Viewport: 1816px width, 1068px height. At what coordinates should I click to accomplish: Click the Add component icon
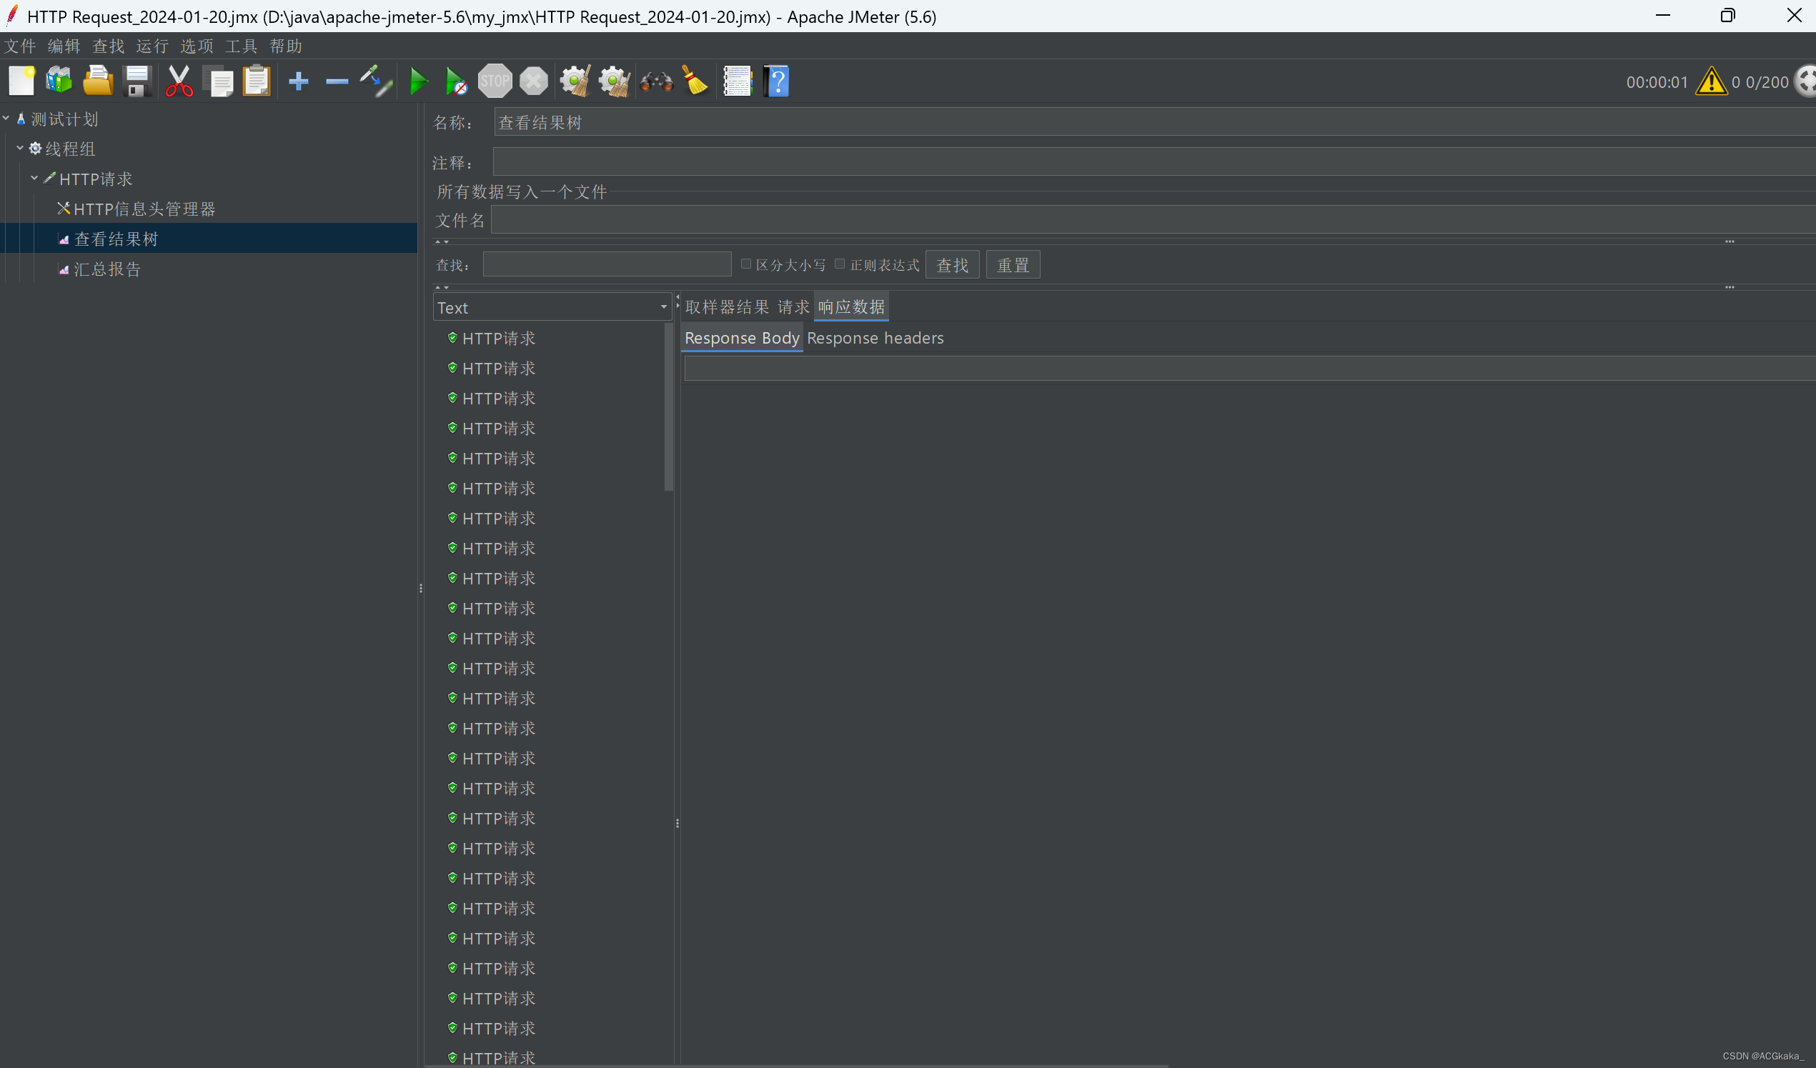(x=297, y=80)
